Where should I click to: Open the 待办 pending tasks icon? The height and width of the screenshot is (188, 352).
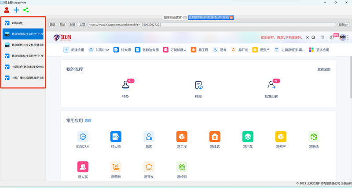tap(125, 85)
